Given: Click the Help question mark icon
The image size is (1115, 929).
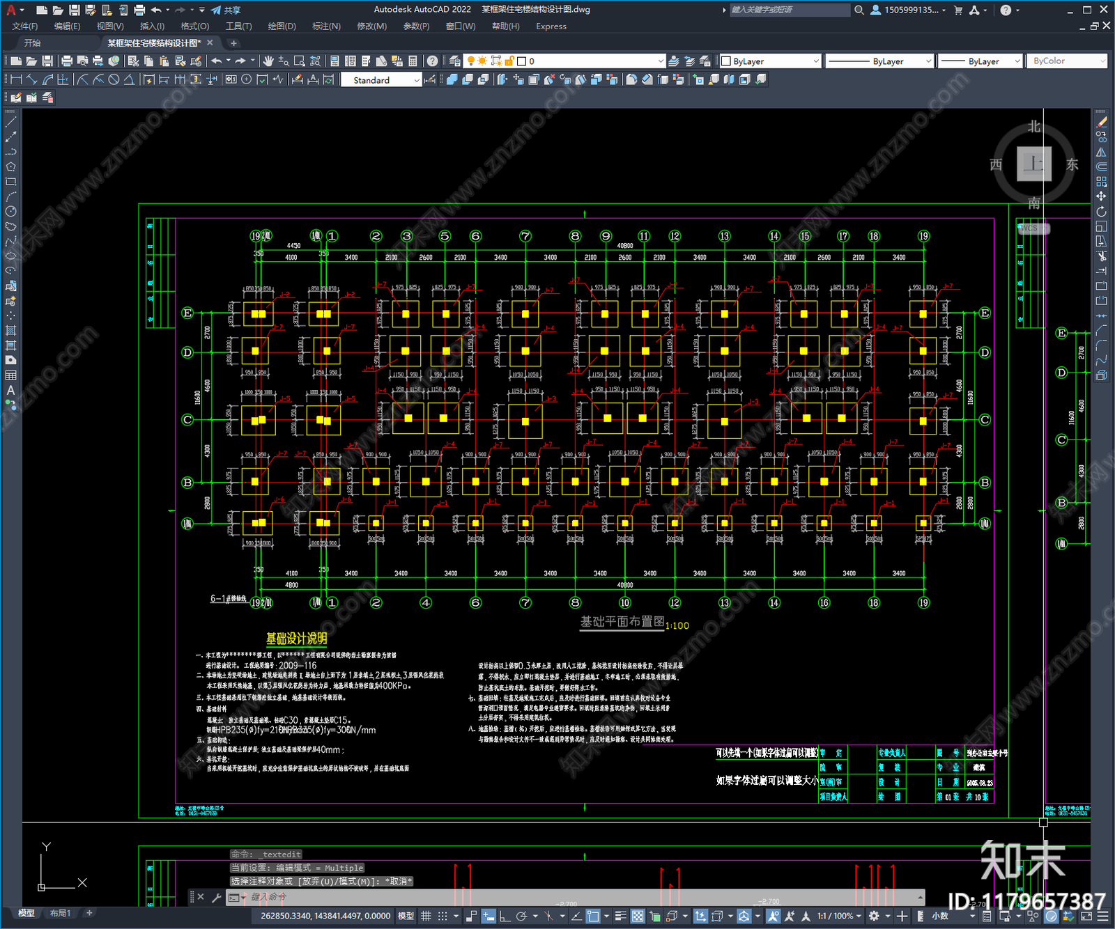Looking at the screenshot, I should pyautogui.click(x=432, y=61).
